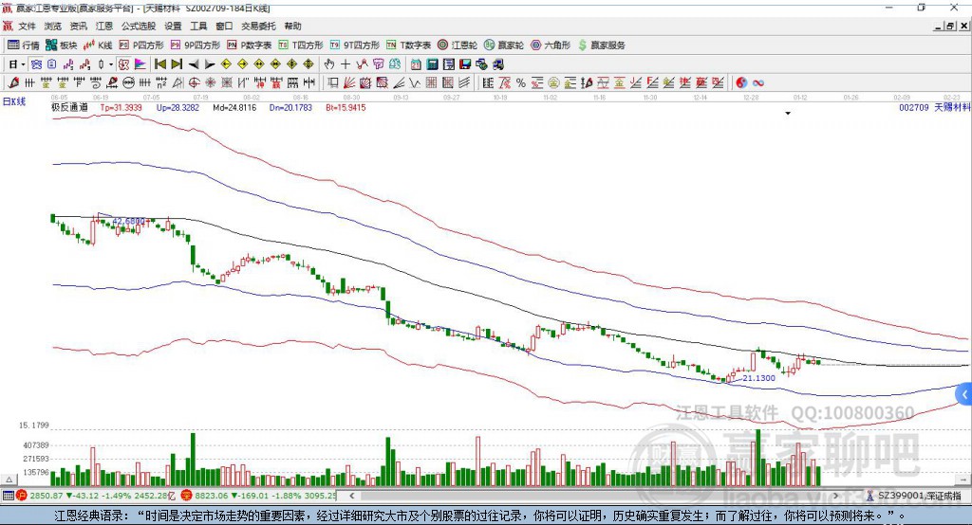Open the P数字表 tool
Viewport: 972px width, 525px height.
tap(250, 45)
